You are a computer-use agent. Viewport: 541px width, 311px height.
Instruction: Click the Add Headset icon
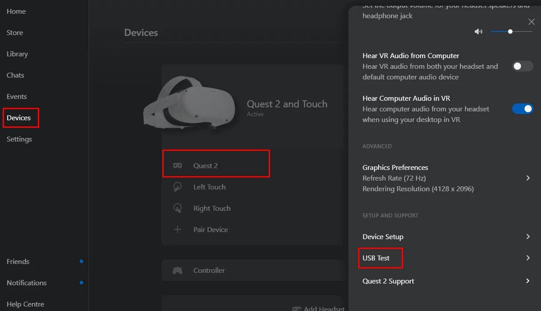[297, 309]
